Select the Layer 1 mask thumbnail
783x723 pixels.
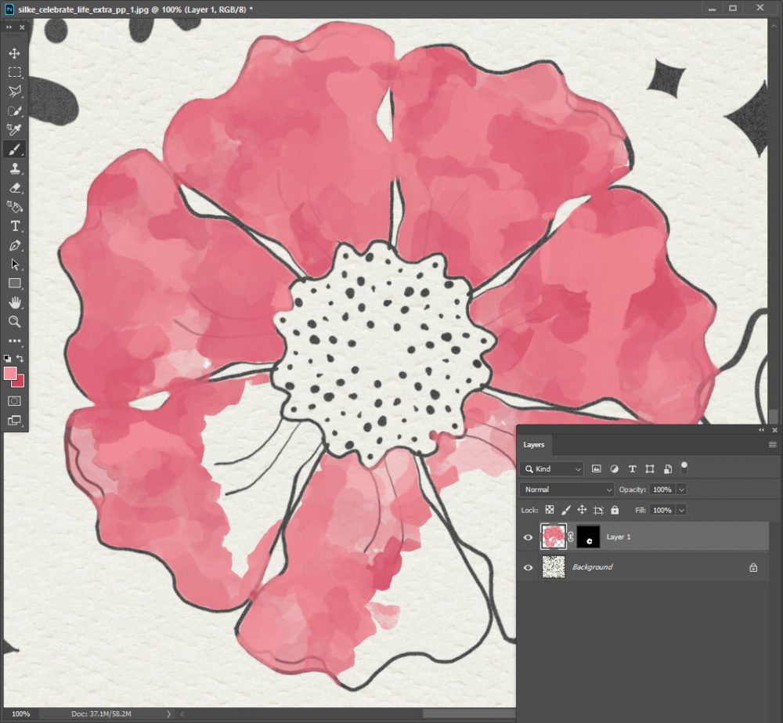(x=588, y=537)
